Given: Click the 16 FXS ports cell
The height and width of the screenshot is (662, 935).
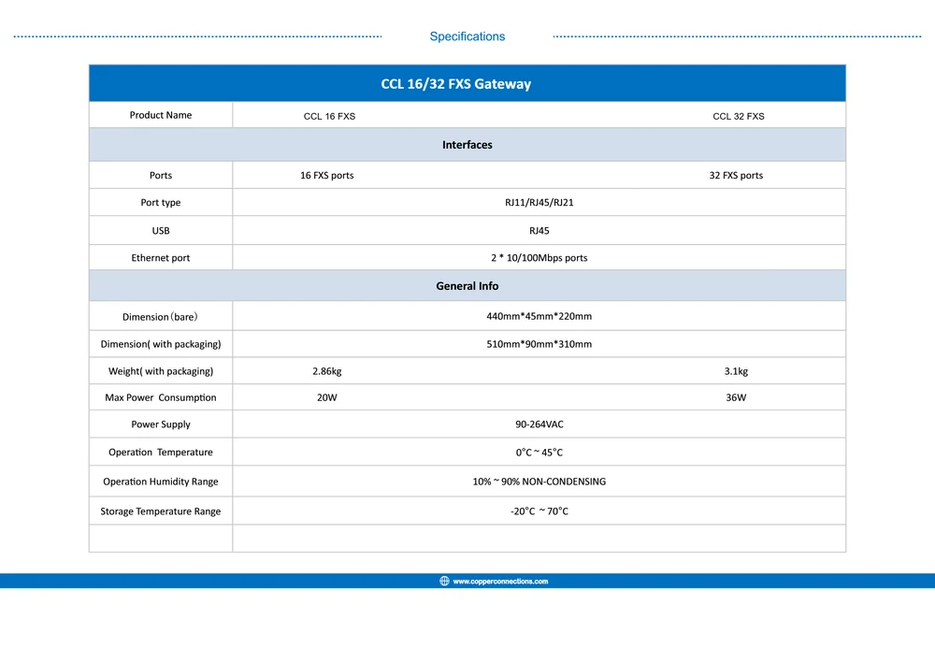Looking at the screenshot, I should click(x=326, y=176).
